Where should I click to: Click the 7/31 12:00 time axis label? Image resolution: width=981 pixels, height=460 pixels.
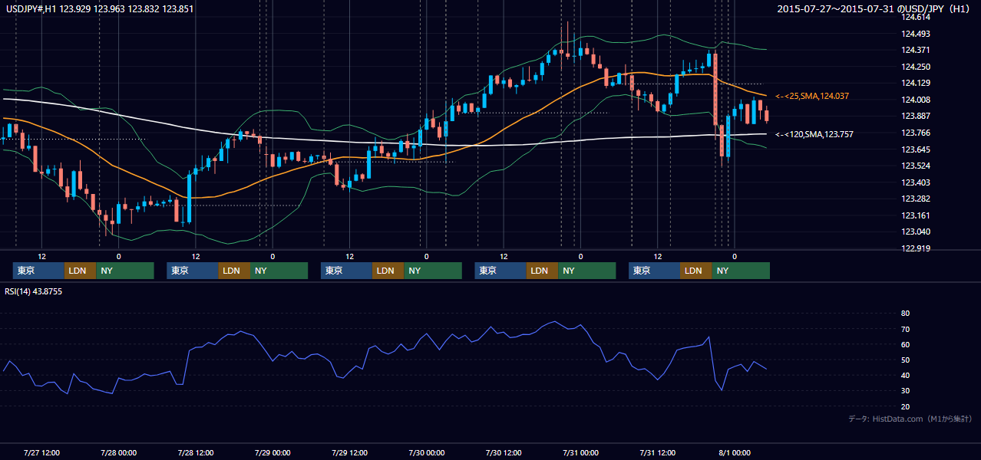point(658,452)
